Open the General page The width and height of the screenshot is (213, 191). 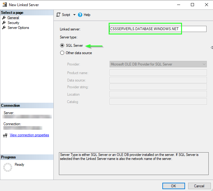pos(13,18)
